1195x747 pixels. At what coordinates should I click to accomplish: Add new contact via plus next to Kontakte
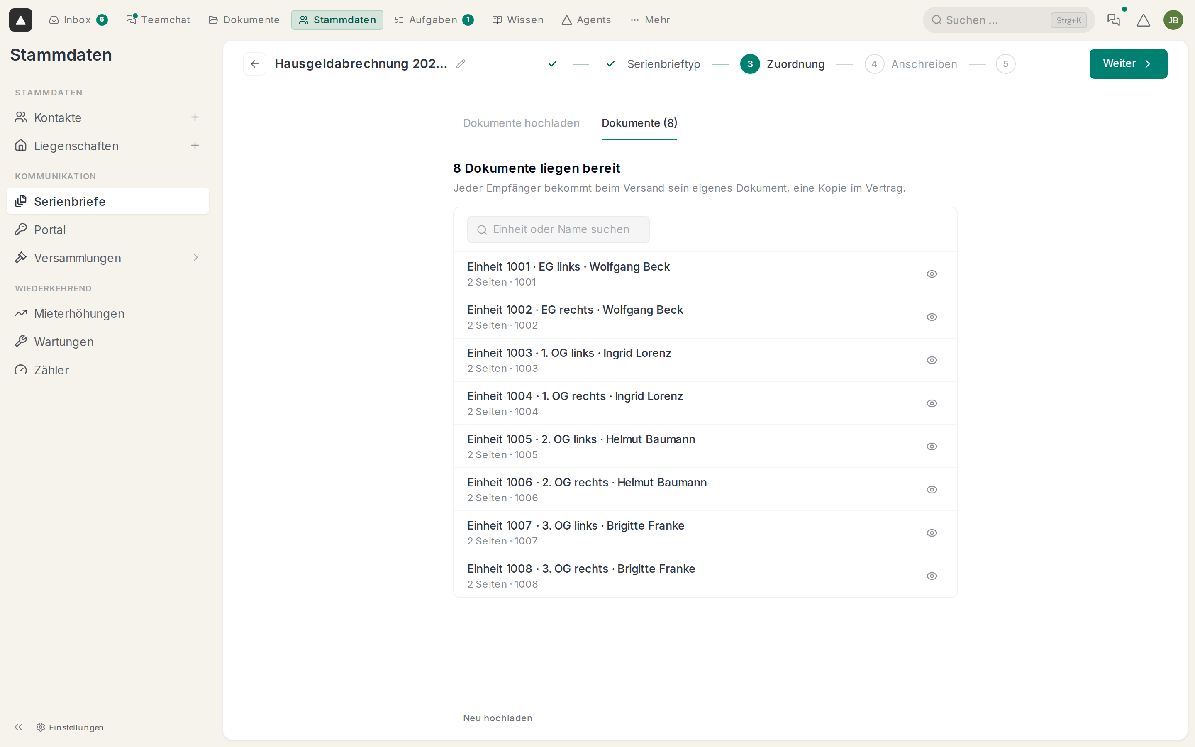[x=195, y=117]
